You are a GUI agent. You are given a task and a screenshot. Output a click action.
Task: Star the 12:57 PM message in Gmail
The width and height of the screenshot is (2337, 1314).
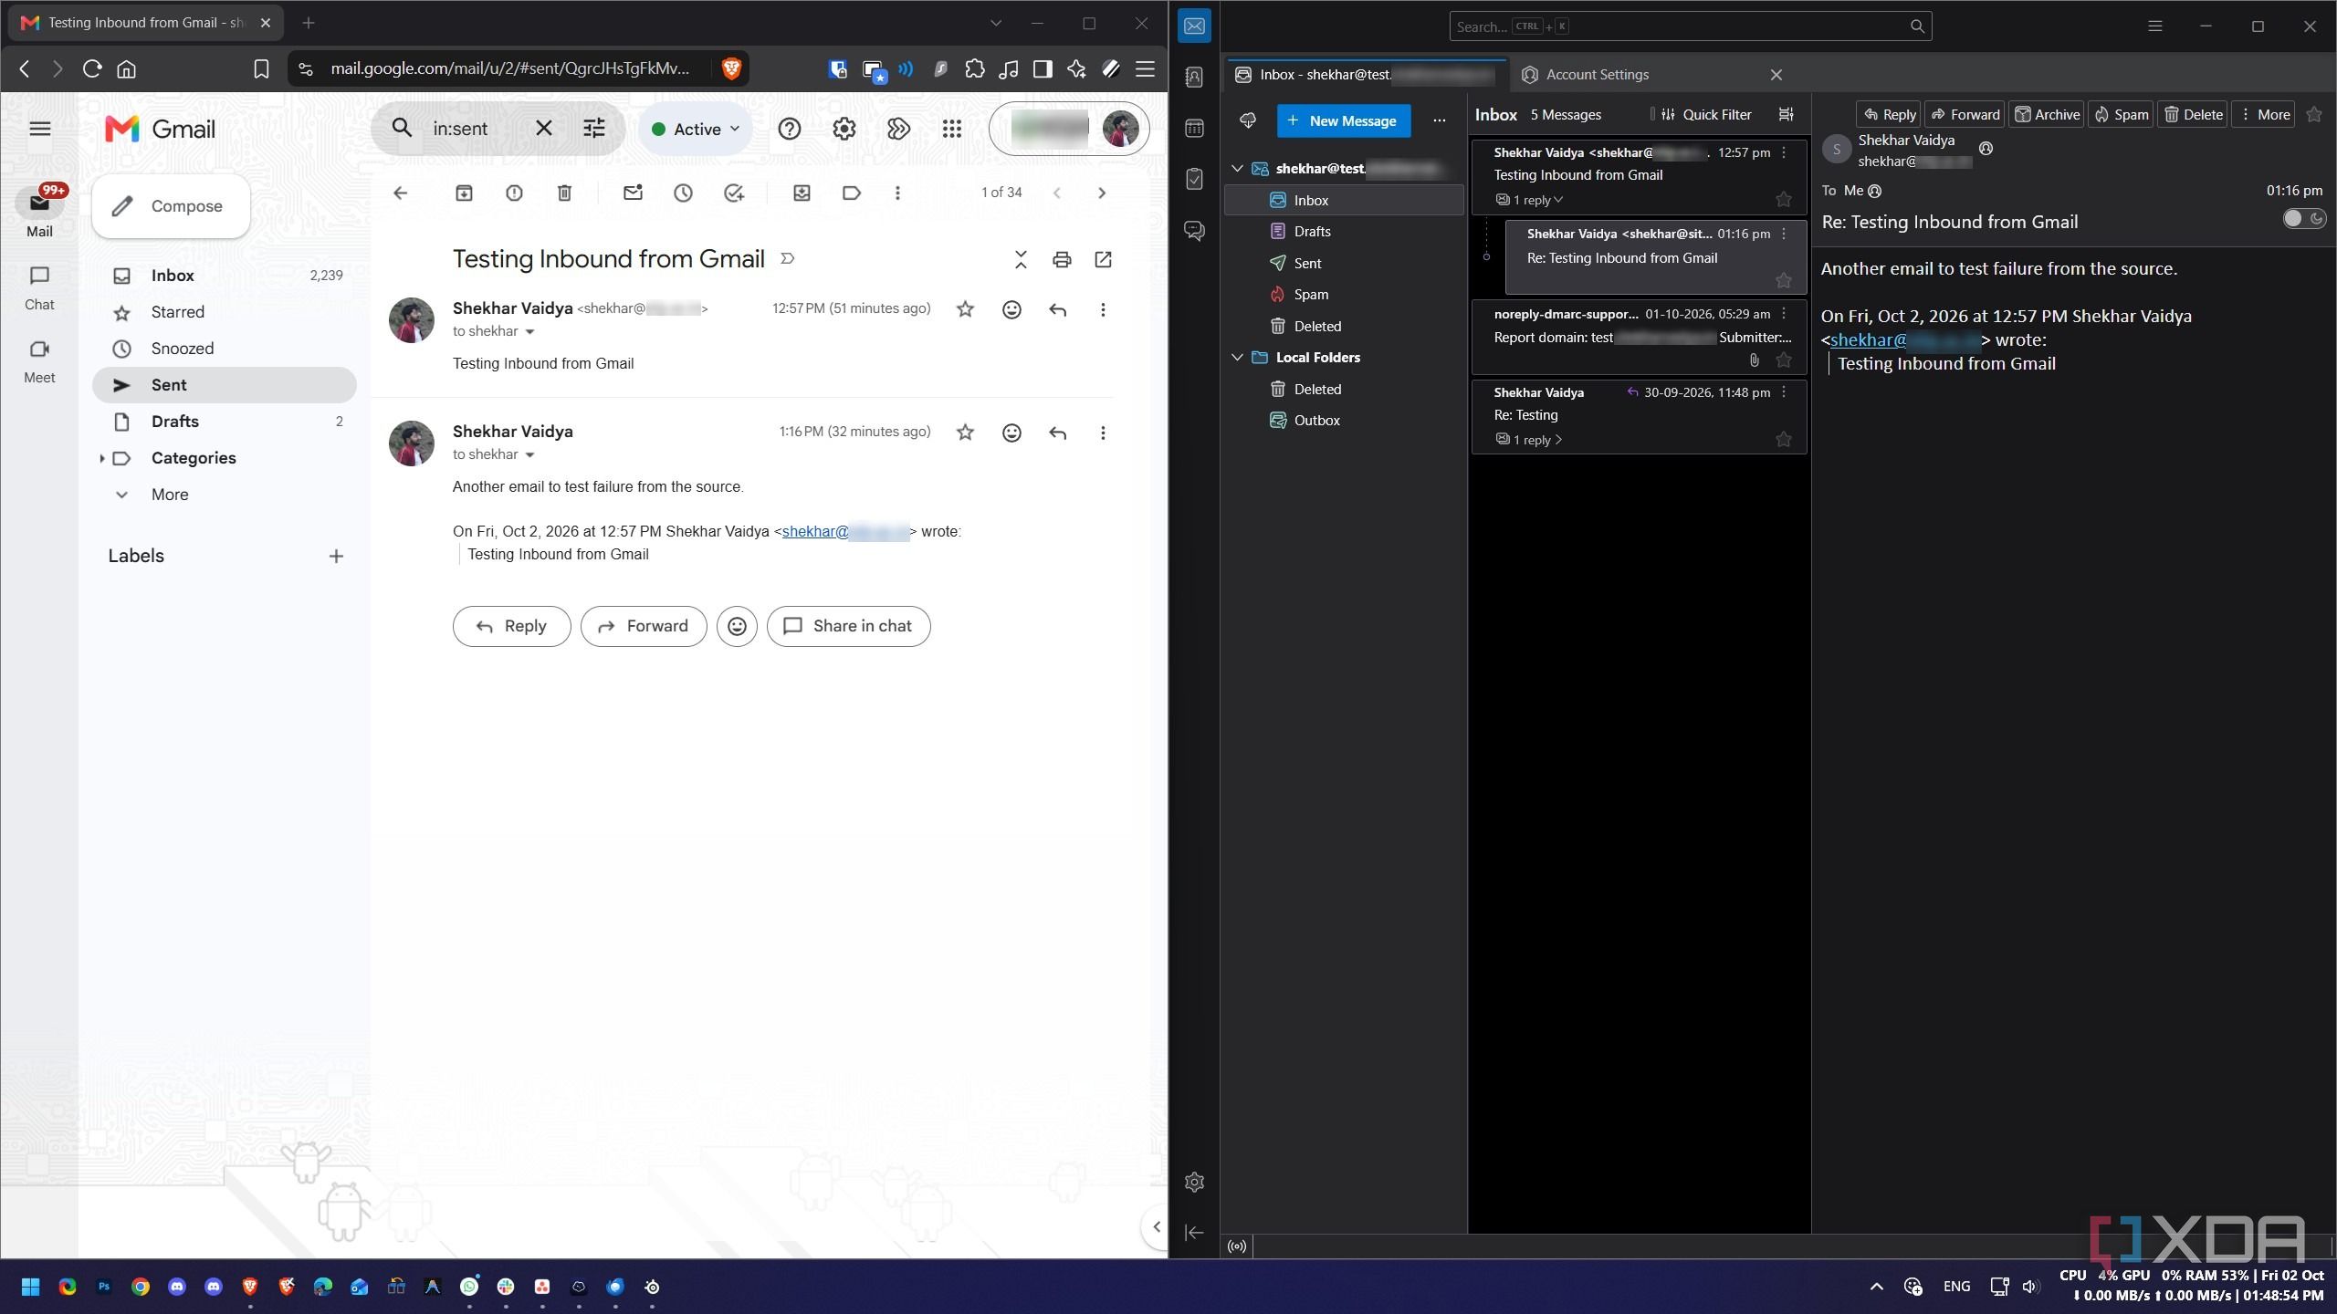(965, 310)
